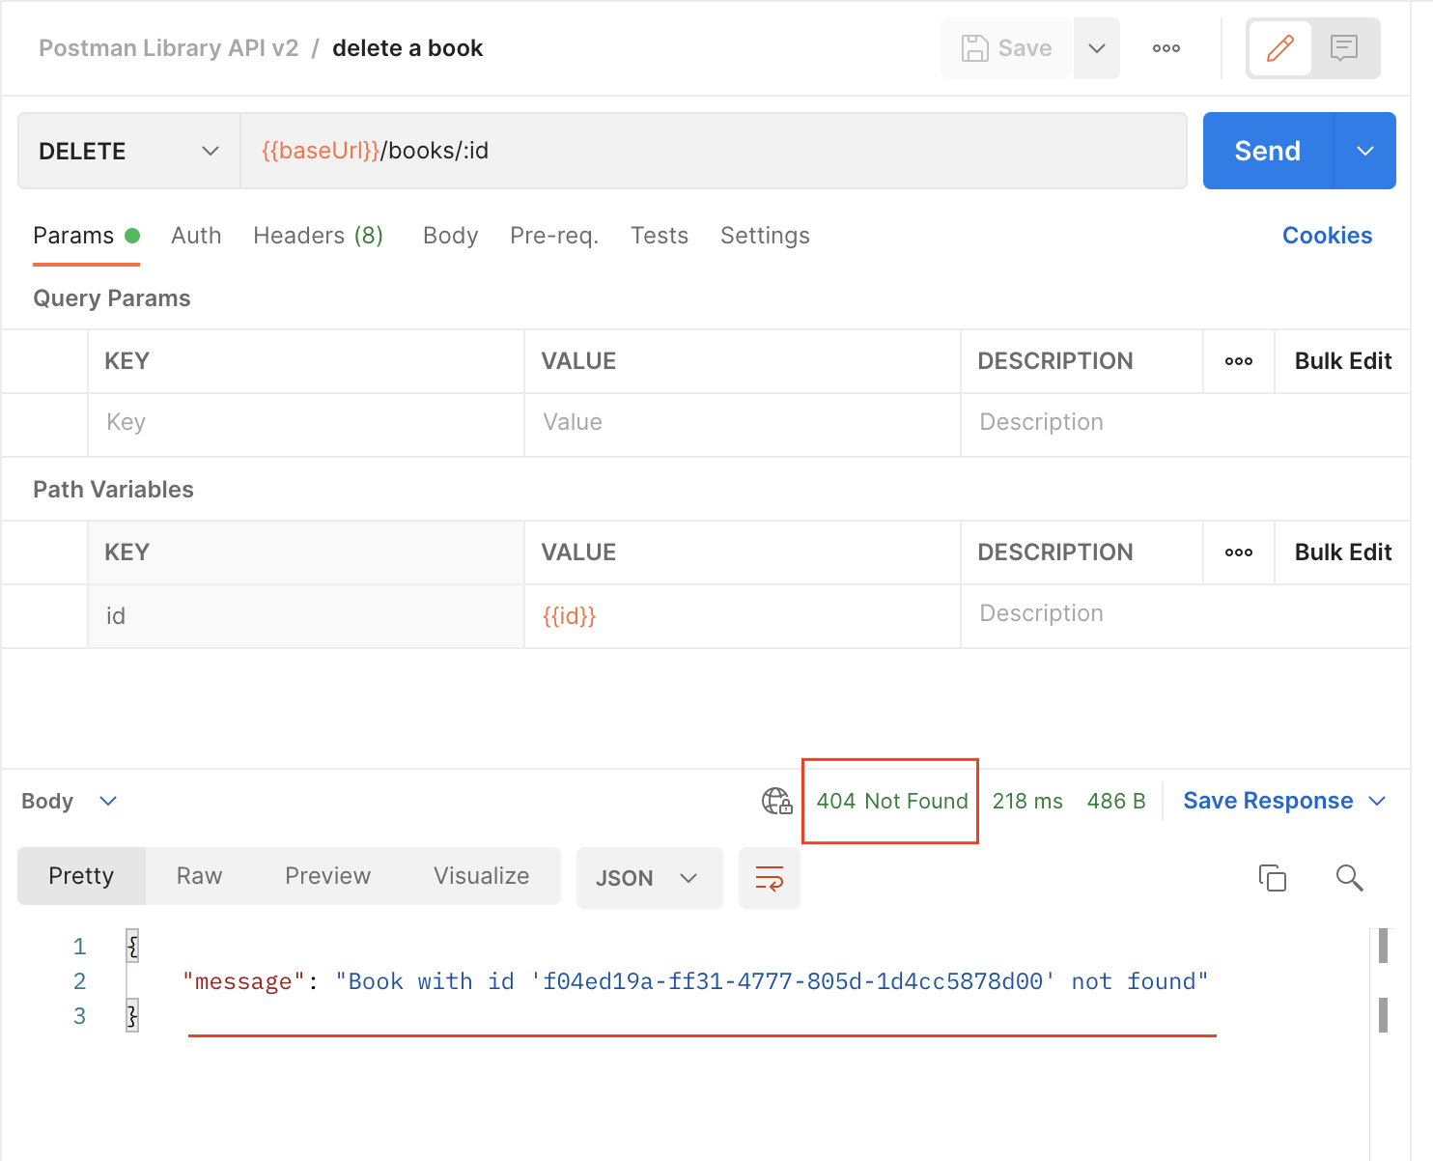Open the comments icon beside the pencil

[1345, 47]
